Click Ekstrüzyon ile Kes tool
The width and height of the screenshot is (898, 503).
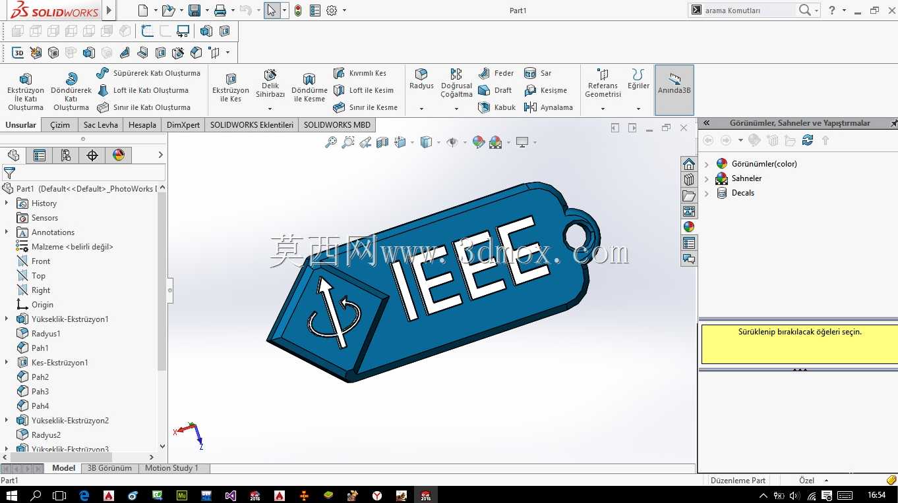click(231, 88)
